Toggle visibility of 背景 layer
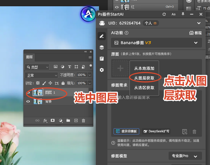210x165 pixels. [28, 102]
